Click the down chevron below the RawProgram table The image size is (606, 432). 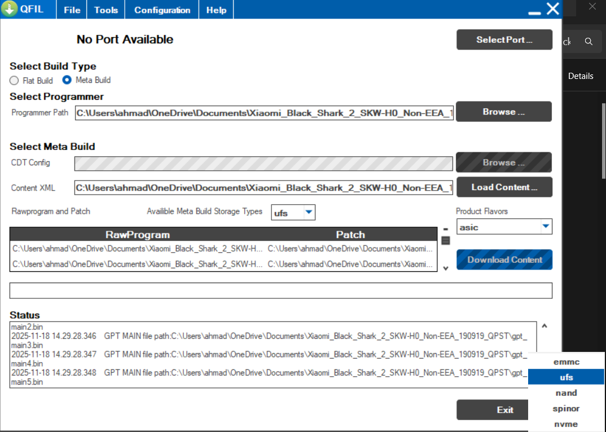445,268
